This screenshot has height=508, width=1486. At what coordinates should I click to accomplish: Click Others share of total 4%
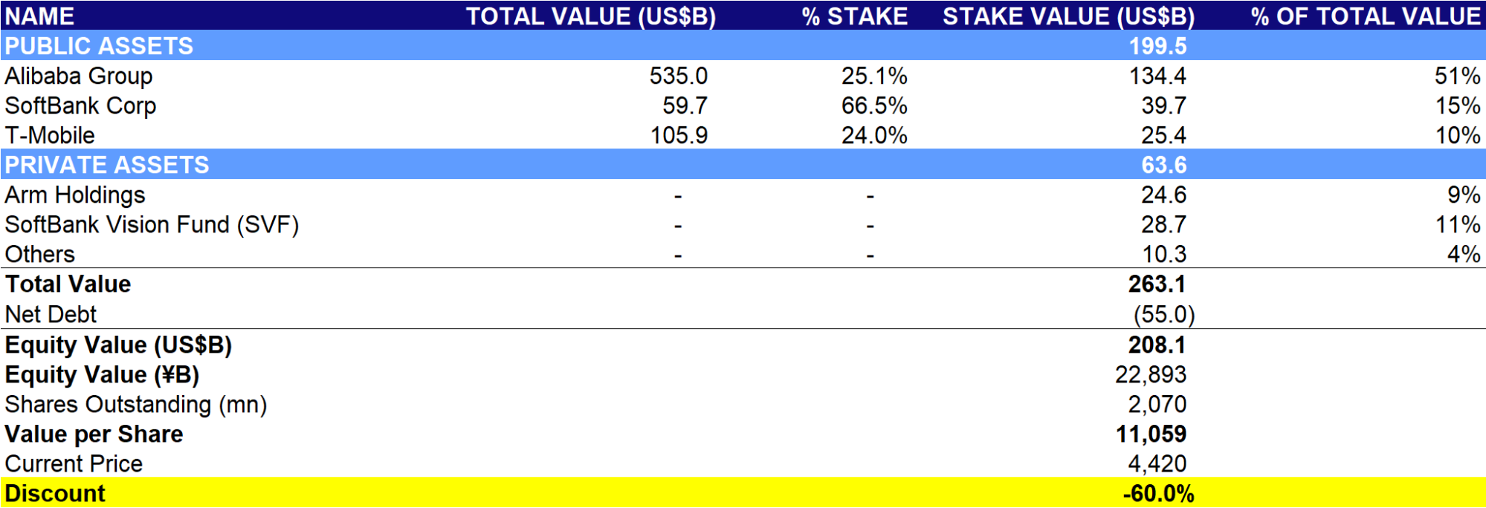tap(1464, 254)
